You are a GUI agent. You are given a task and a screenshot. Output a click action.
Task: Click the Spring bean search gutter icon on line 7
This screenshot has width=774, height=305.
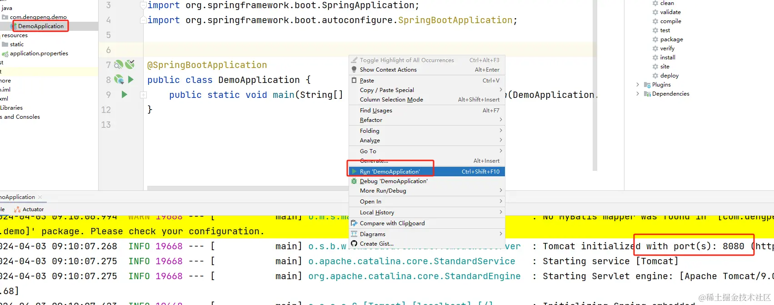pyautogui.click(x=119, y=65)
